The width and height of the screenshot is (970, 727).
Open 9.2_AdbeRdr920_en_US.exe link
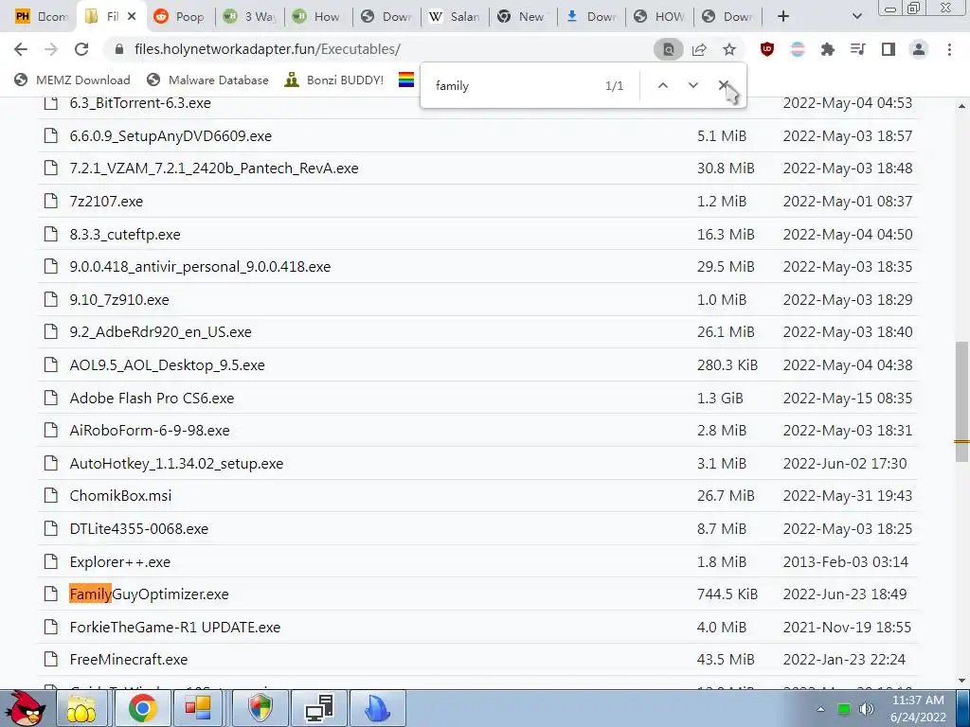pos(161,332)
